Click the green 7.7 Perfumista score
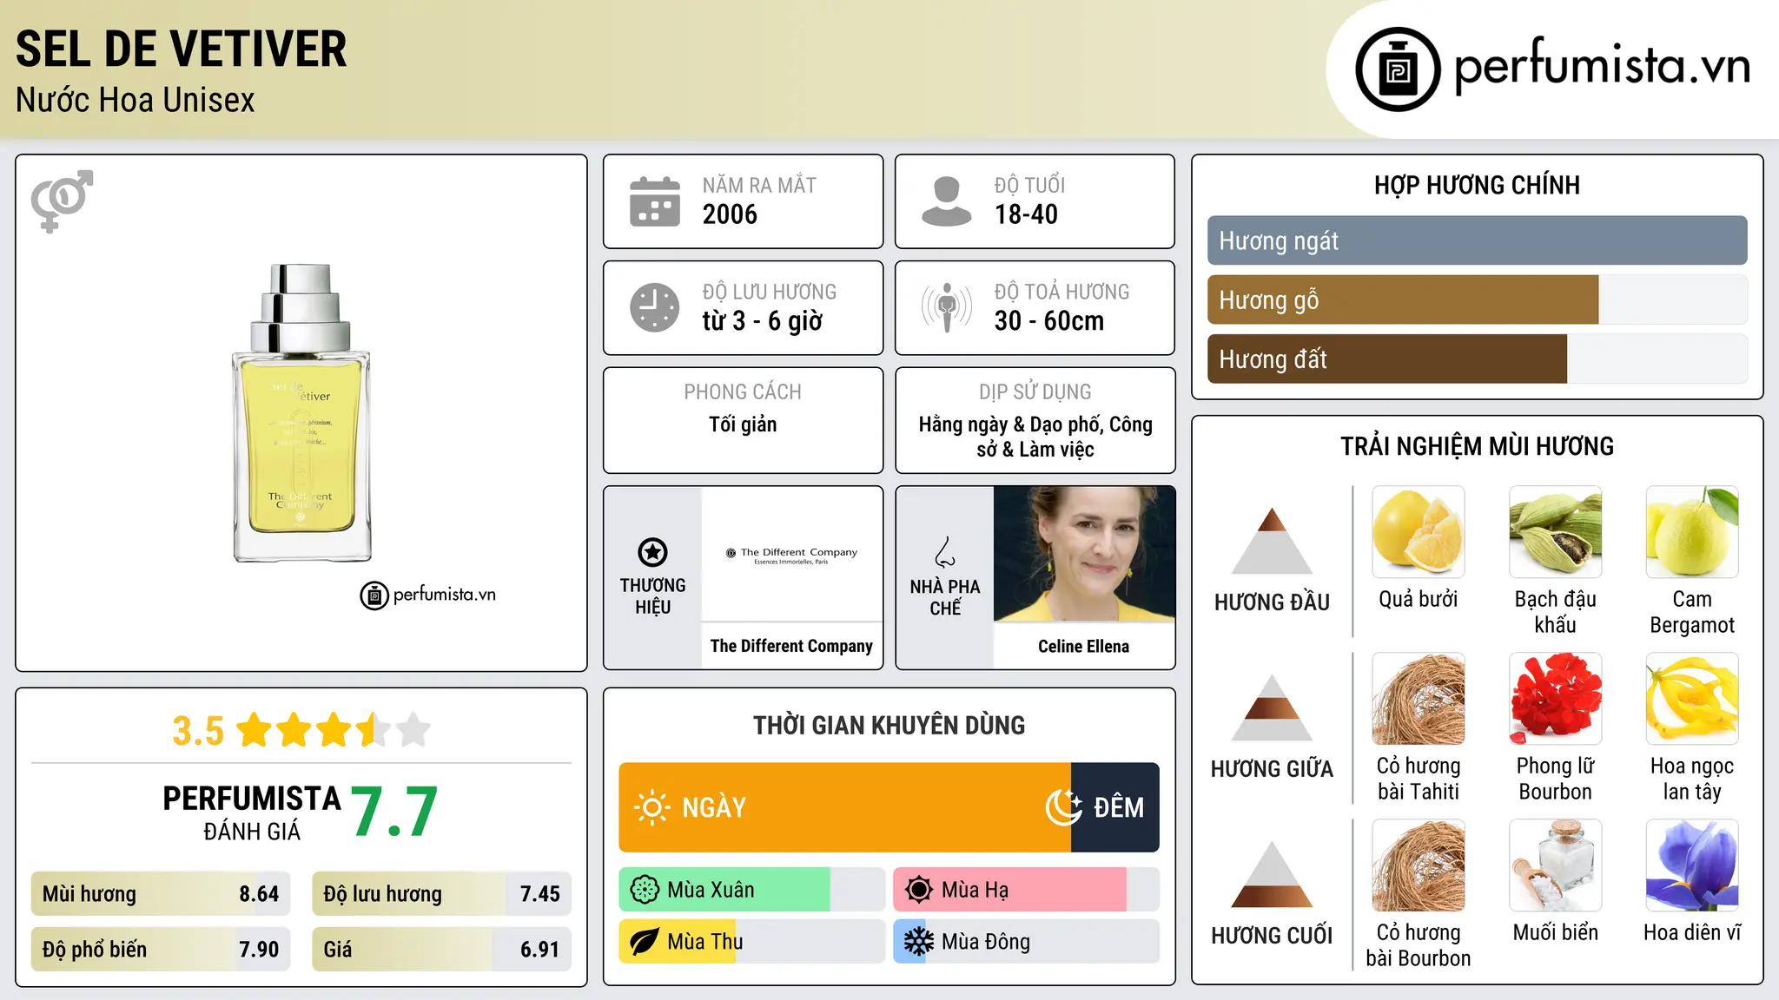Viewport: 1779px width, 1000px height. click(394, 812)
